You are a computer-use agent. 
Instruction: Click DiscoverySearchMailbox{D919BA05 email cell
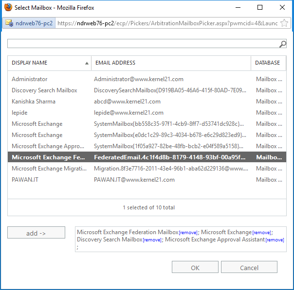(170, 90)
